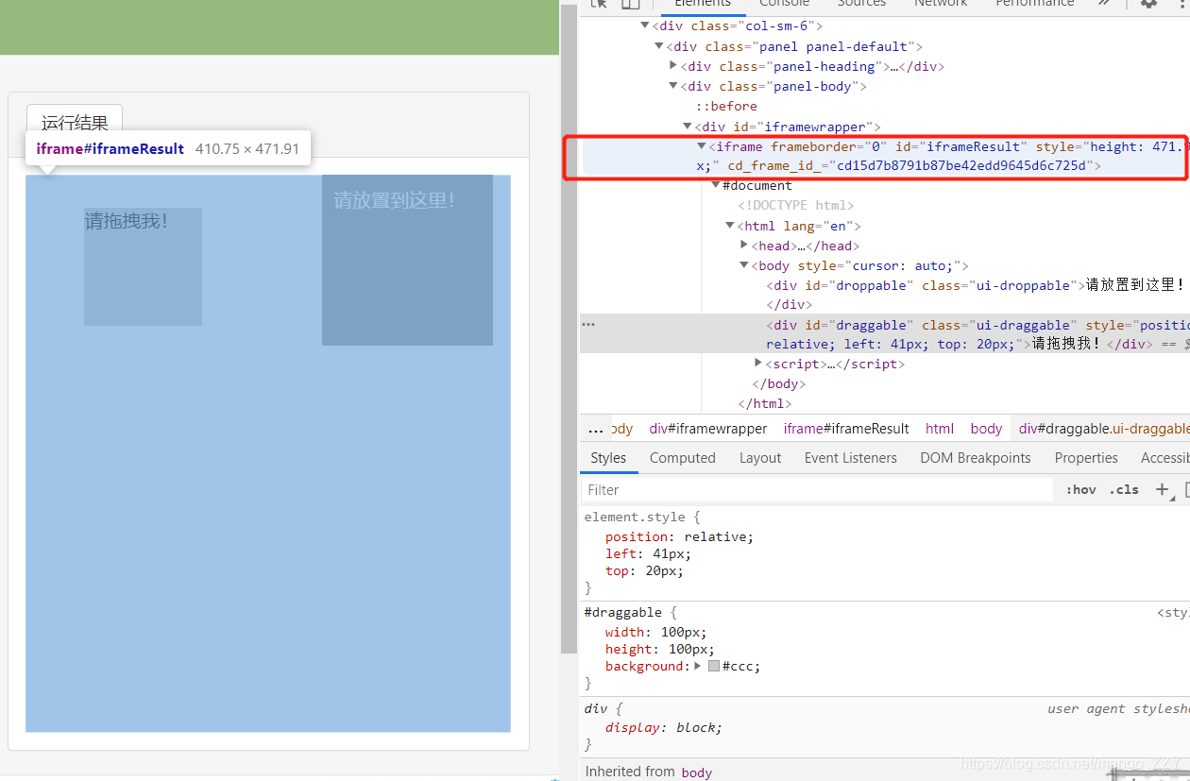Expand the background shorthand property arrow
Image resolution: width=1190 pixels, height=781 pixels.
pyautogui.click(x=698, y=666)
